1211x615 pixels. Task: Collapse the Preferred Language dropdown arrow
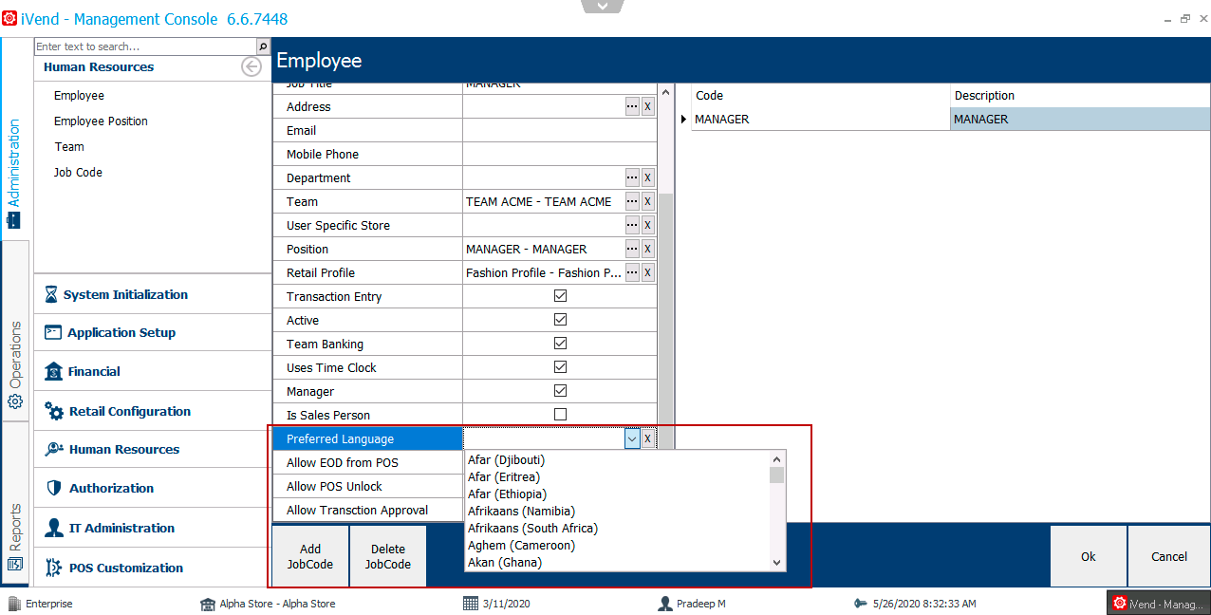(632, 439)
